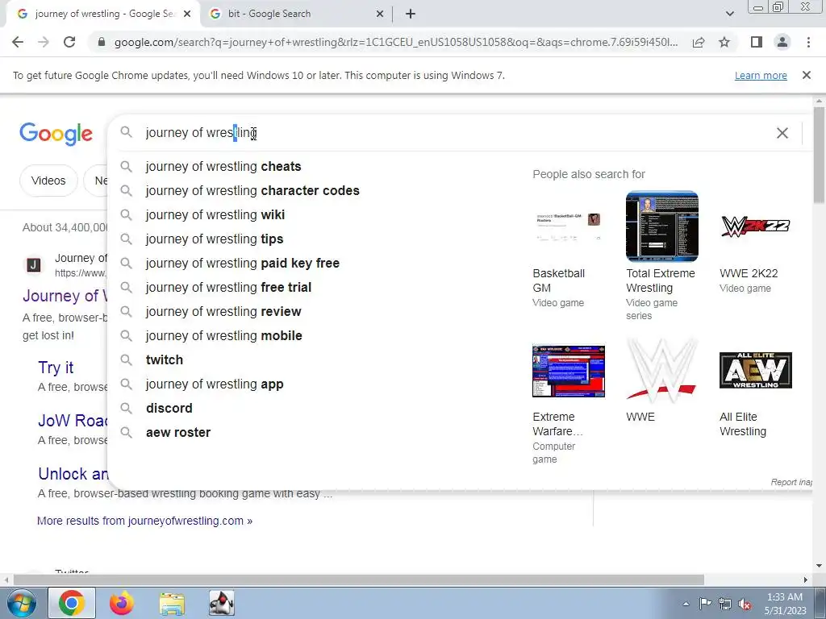Screen dimensions: 826x619
Task: Click the horizontal scrollbar thumb
Action: pyautogui.click(x=358, y=580)
